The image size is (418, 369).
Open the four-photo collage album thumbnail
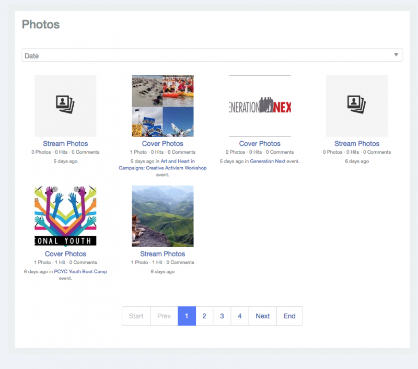point(162,106)
